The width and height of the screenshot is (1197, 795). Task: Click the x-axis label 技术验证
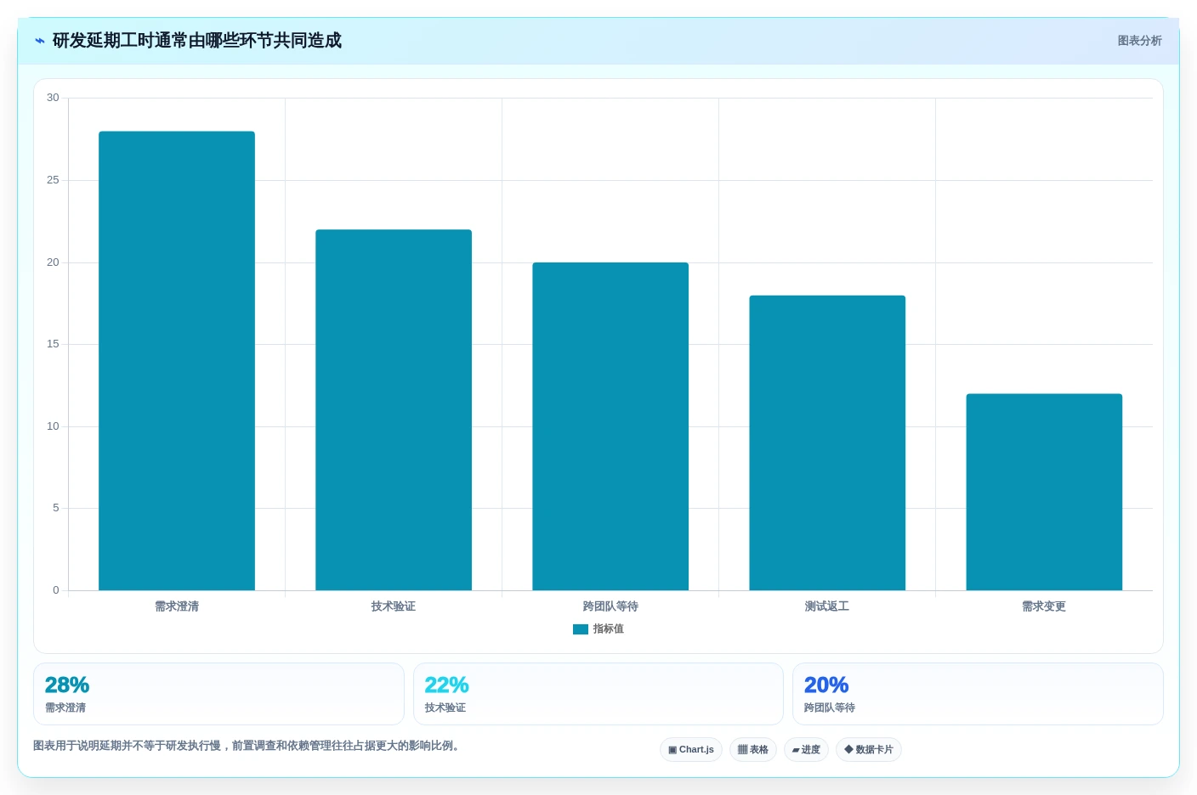point(394,606)
